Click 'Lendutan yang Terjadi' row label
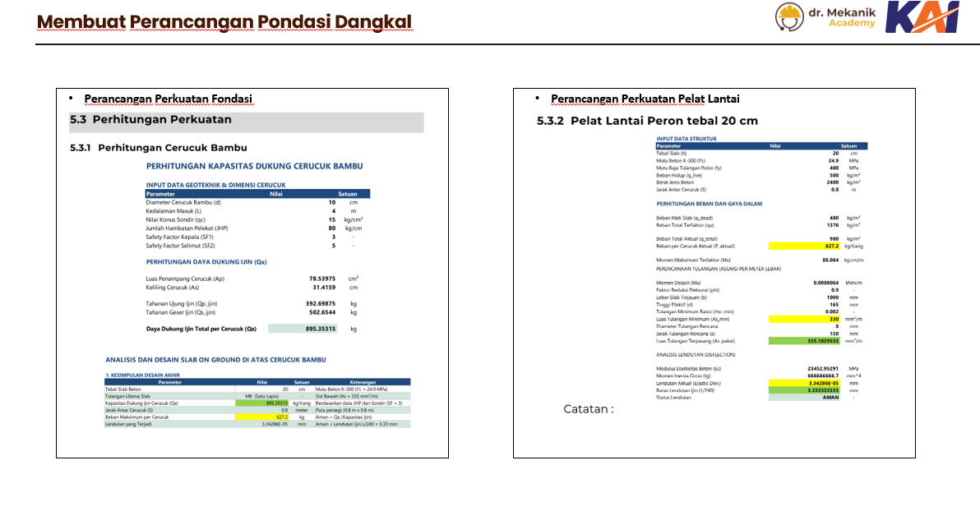The image size is (980, 511). click(128, 424)
